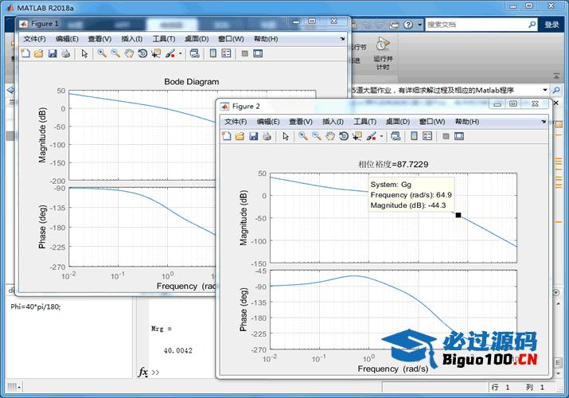Activate Zoom Out tool in Figure 2
The width and height of the screenshot is (569, 398).
point(317,136)
